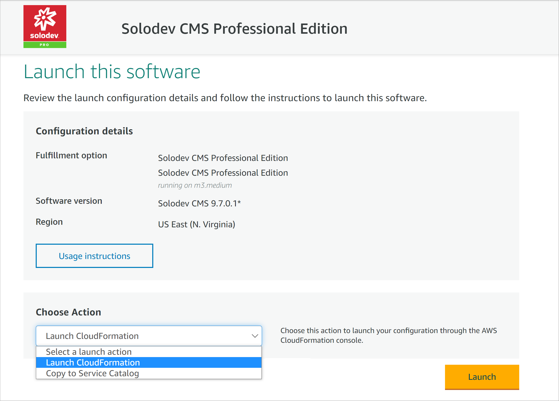This screenshot has width=559, height=401.
Task: Click the Choose Action section header
Action: [68, 312]
